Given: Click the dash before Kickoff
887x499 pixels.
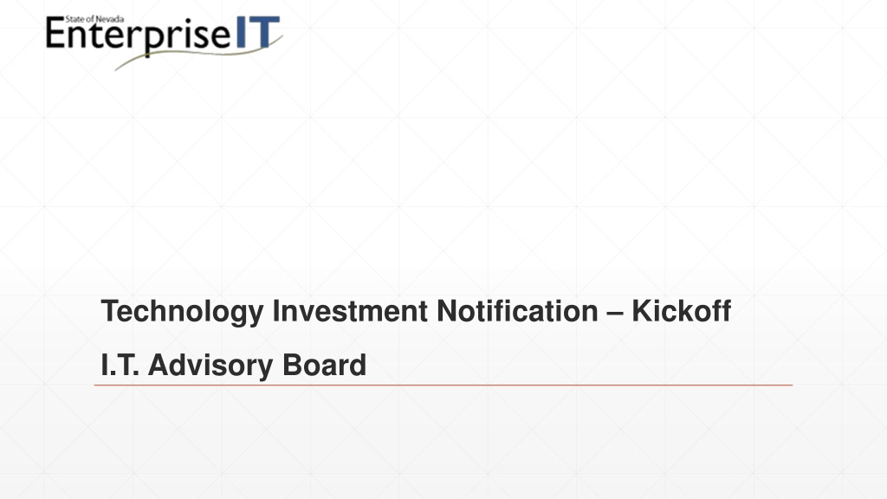Looking at the screenshot, I should point(614,313).
